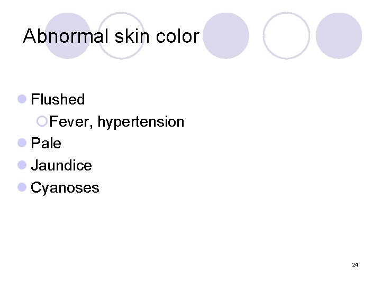Select the bullet dot beside "Pale"

click(22, 142)
